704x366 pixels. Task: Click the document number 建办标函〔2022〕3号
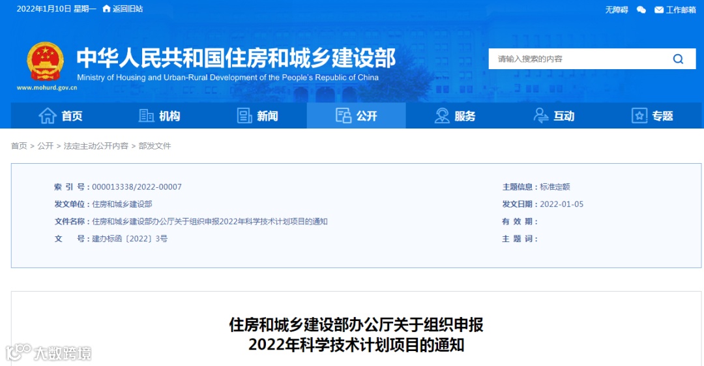tap(130, 239)
